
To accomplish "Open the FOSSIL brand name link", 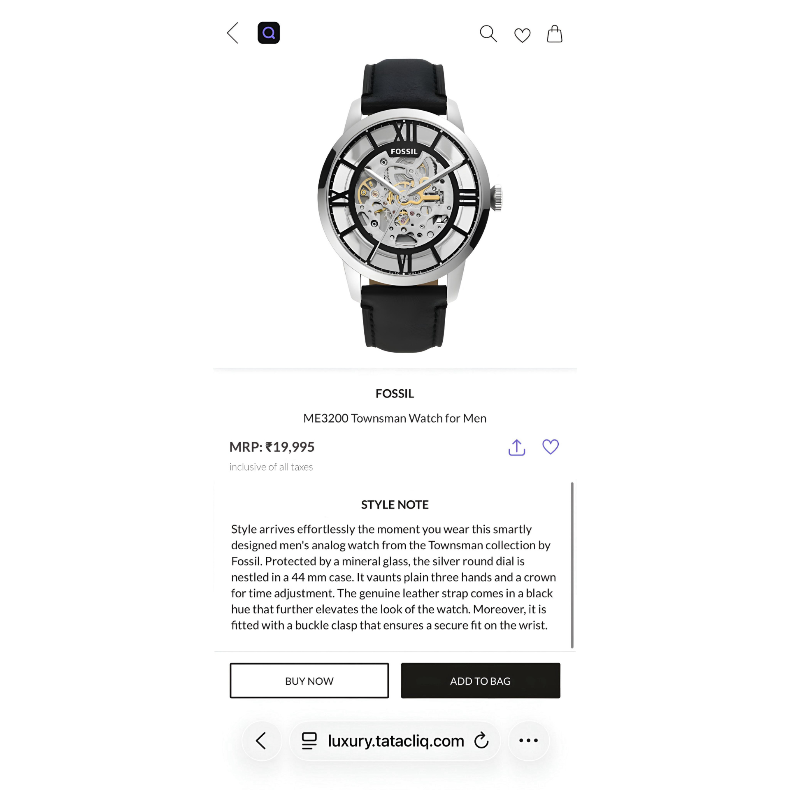I will (395, 394).
